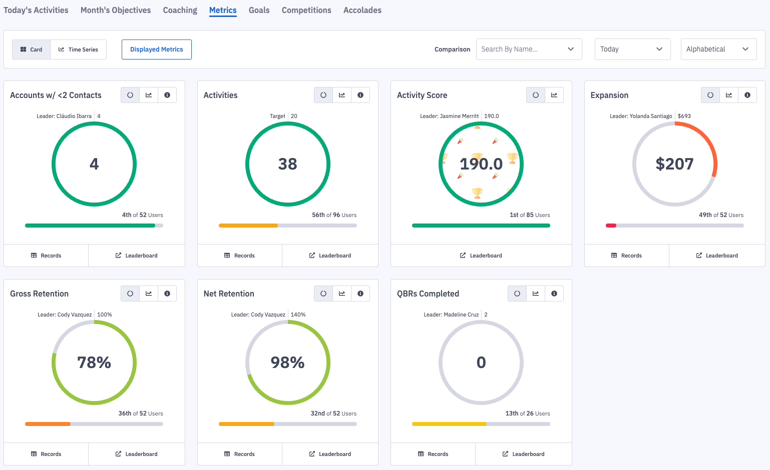Click the Activities progress bar
The image size is (770, 470).
287,225
